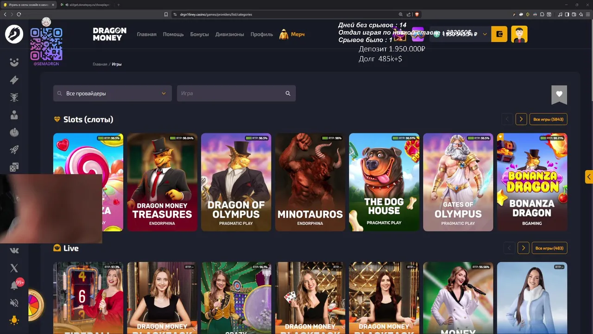Click browser back arrow
593x334 pixels.
pos(5,14)
